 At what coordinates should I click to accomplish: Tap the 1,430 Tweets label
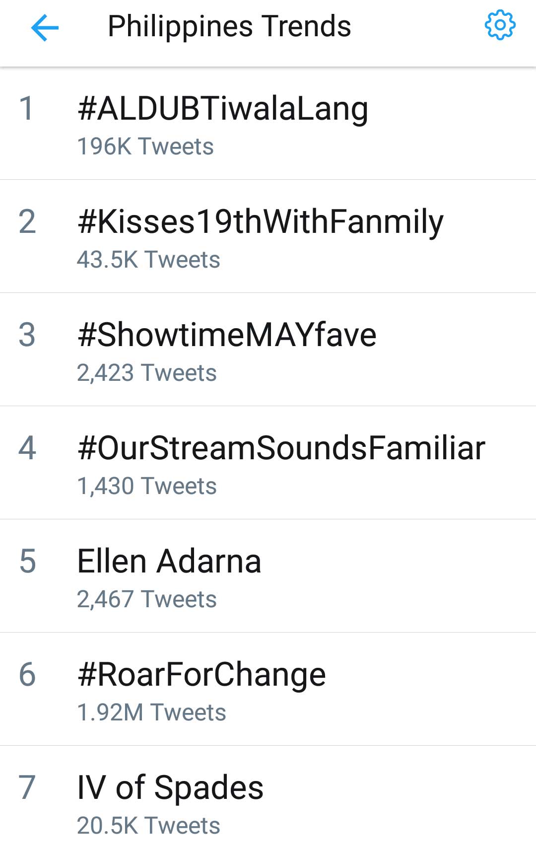point(147,486)
